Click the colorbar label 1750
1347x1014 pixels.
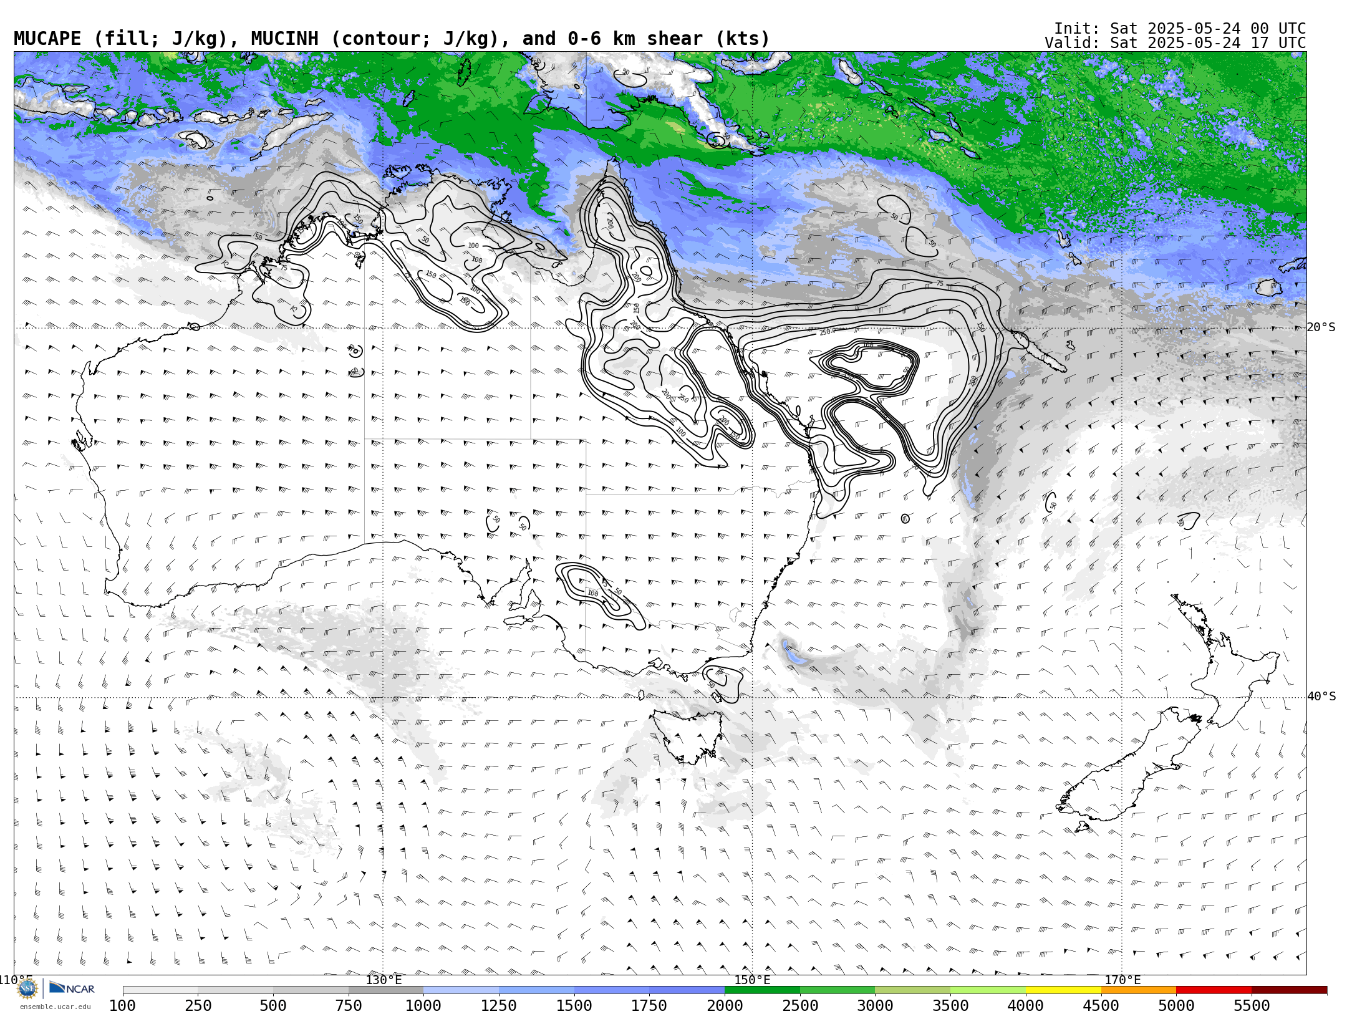tap(649, 1005)
